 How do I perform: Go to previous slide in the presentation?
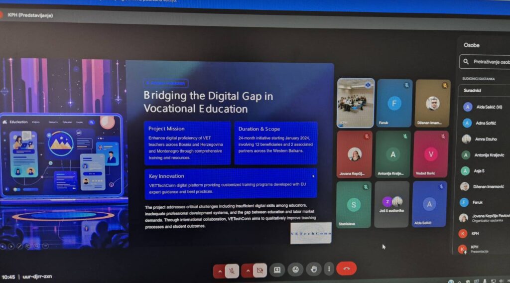pyautogui.click(x=3, y=246)
